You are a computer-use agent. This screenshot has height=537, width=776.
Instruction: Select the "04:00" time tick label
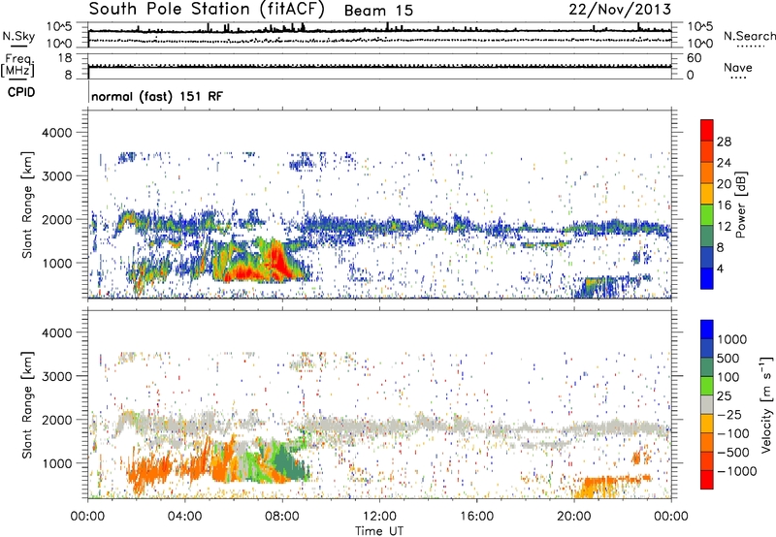coord(184,517)
